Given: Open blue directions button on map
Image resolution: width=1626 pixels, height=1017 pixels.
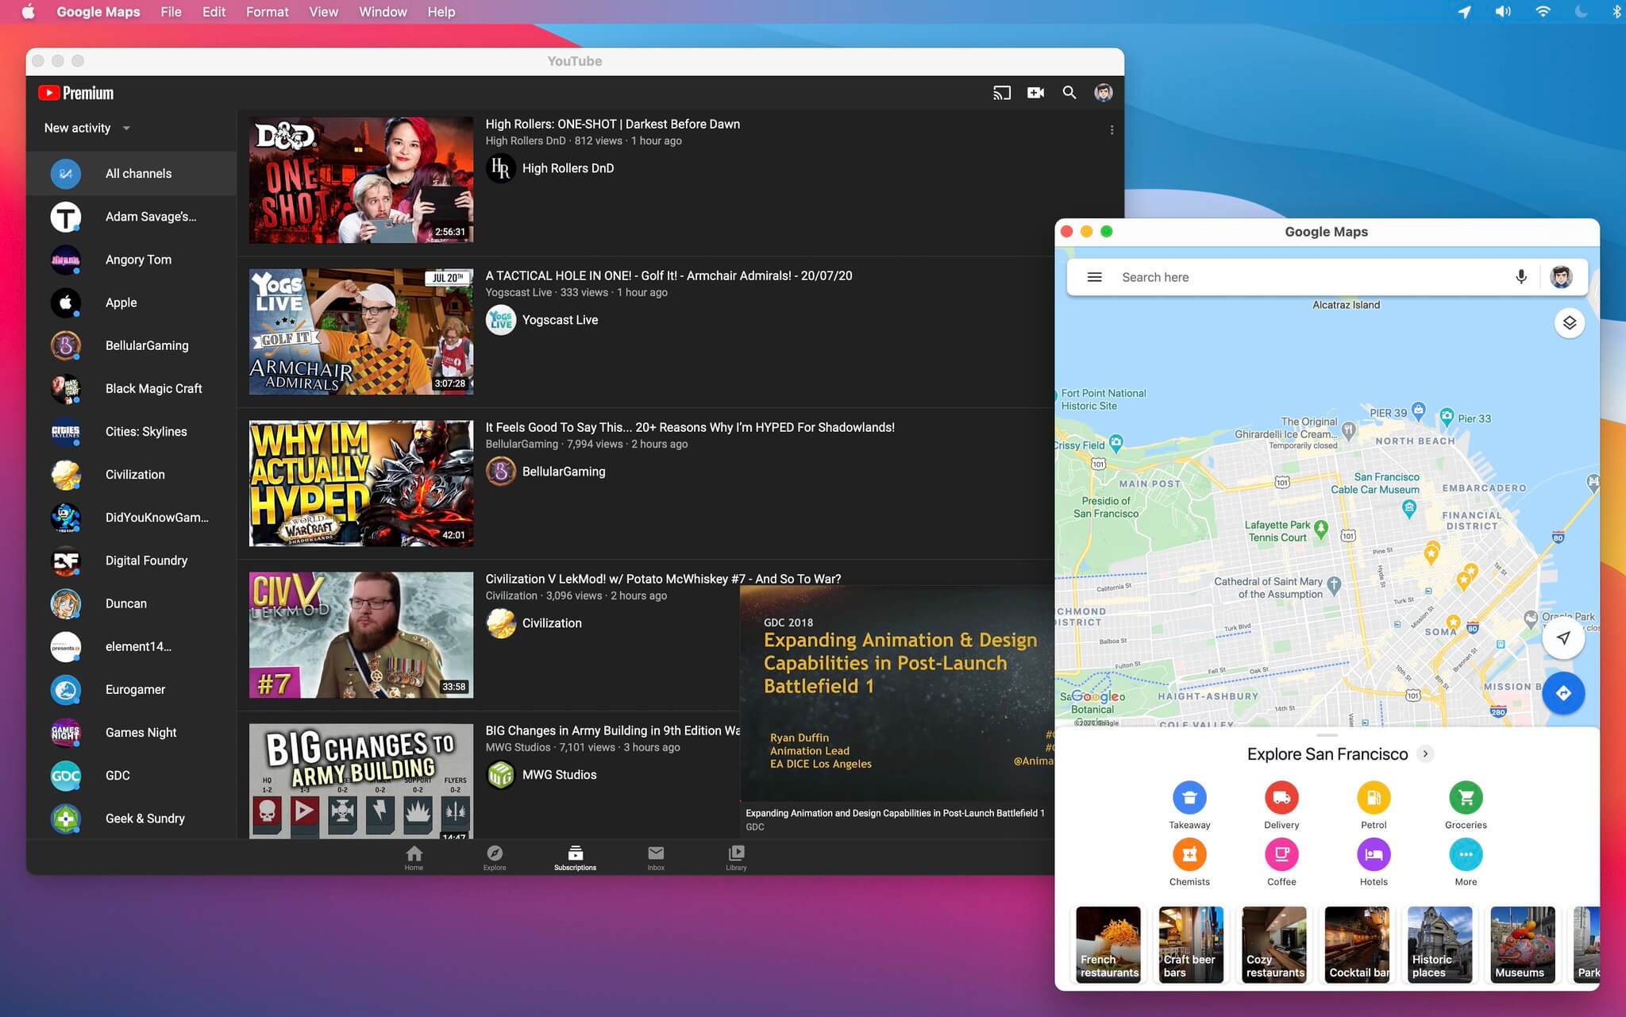Looking at the screenshot, I should [1563, 693].
